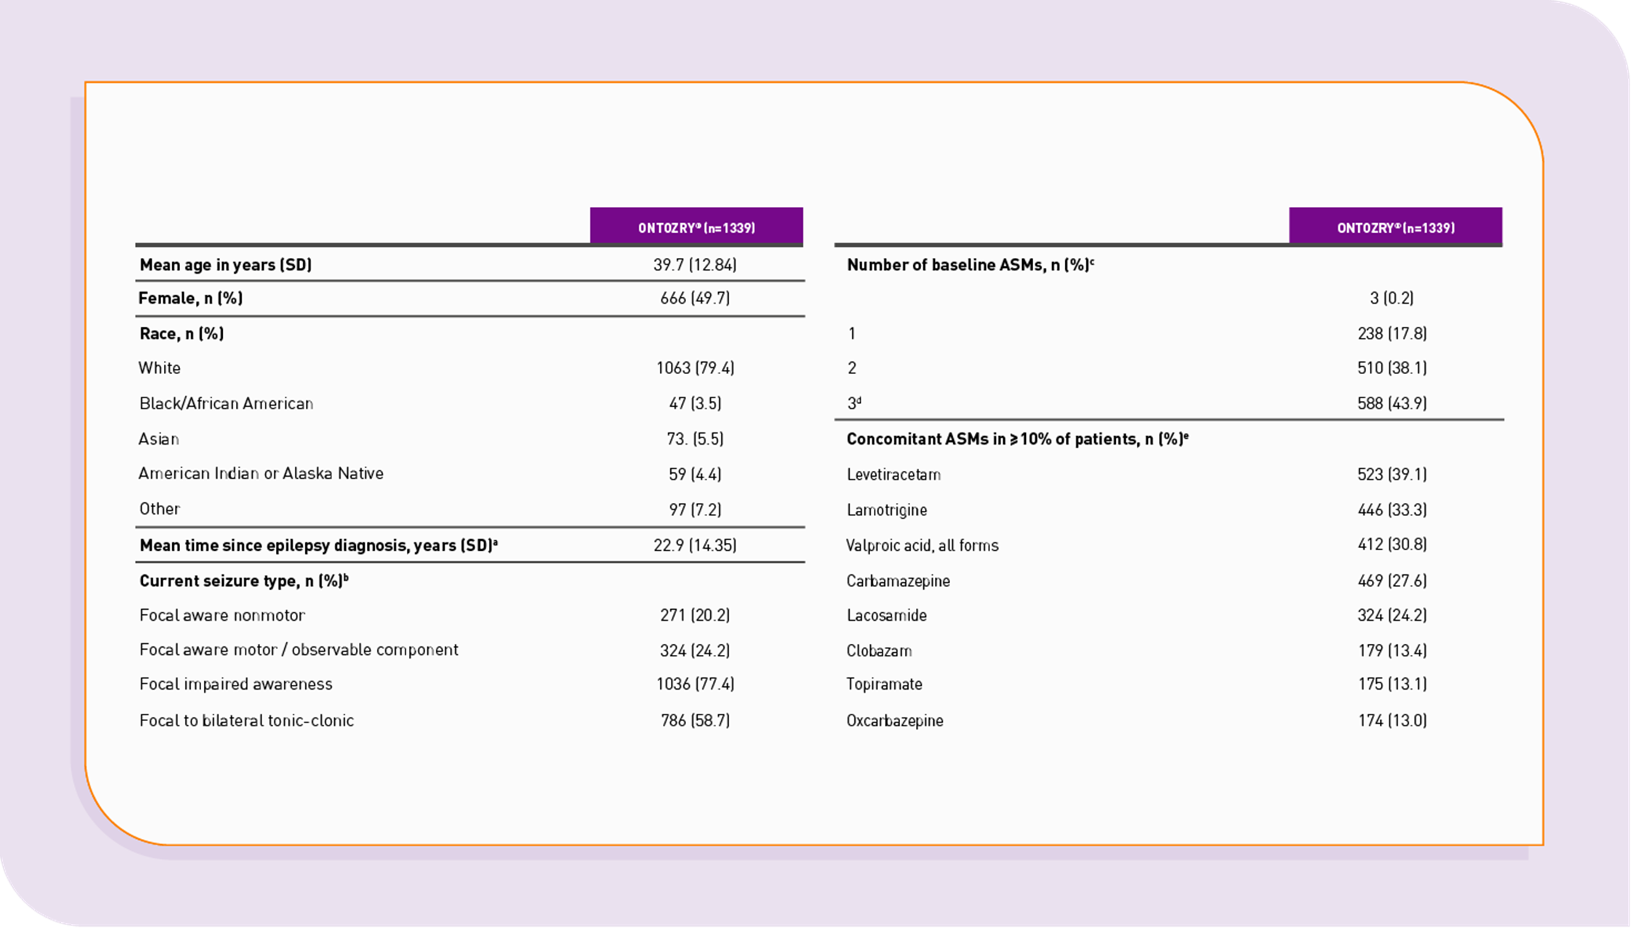Select the 'Black/African American' label

(226, 403)
